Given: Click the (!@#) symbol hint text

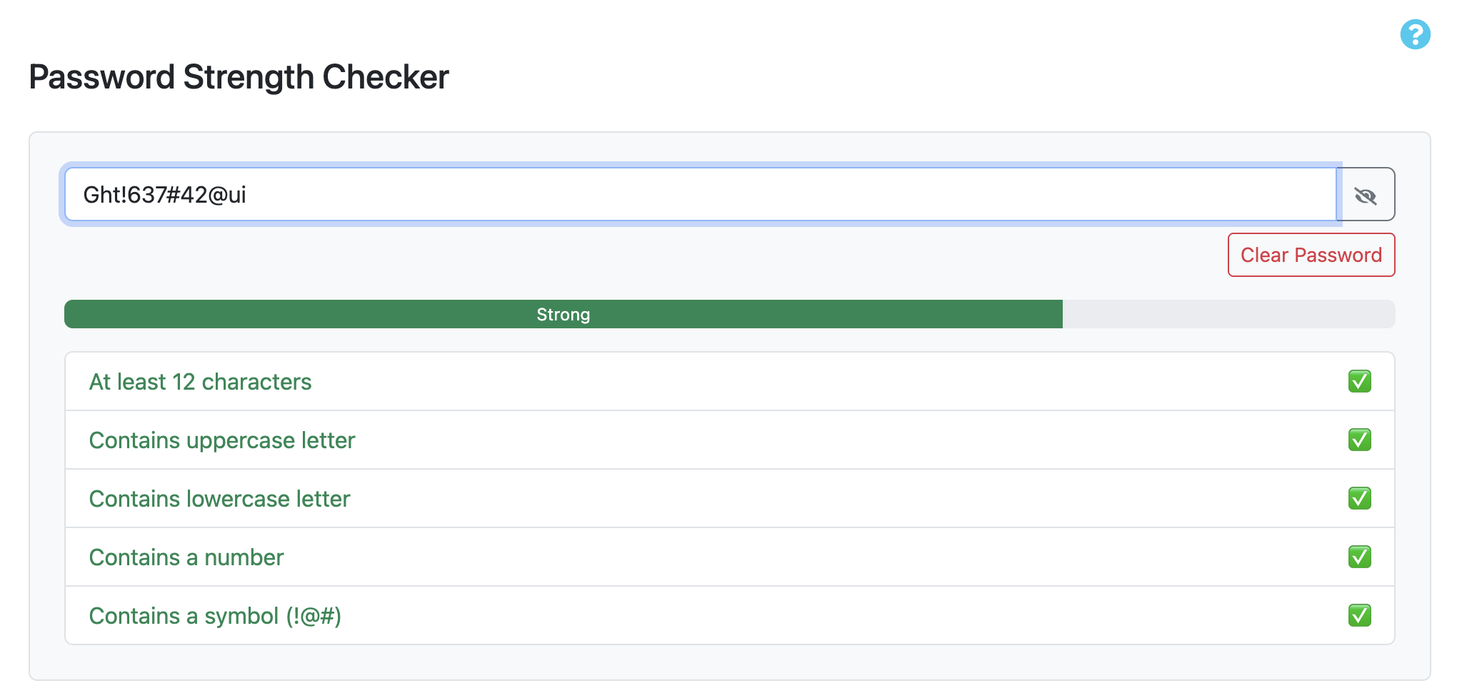Looking at the screenshot, I should [x=314, y=616].
